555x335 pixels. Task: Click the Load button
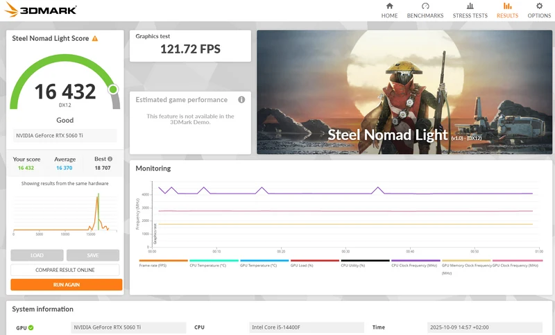point(37,255)
